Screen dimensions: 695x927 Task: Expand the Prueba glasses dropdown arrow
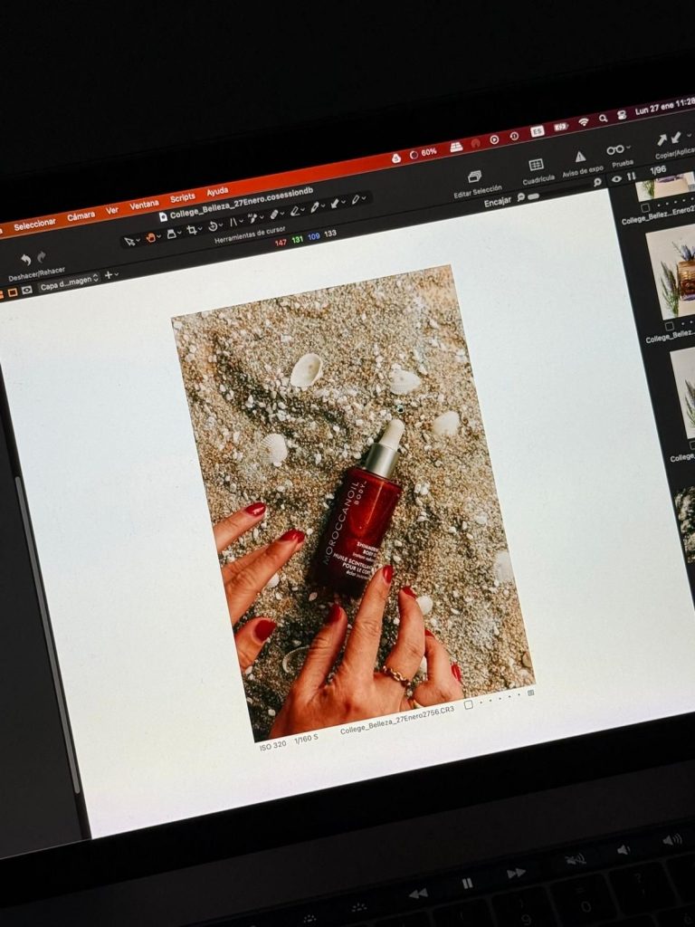627,148
